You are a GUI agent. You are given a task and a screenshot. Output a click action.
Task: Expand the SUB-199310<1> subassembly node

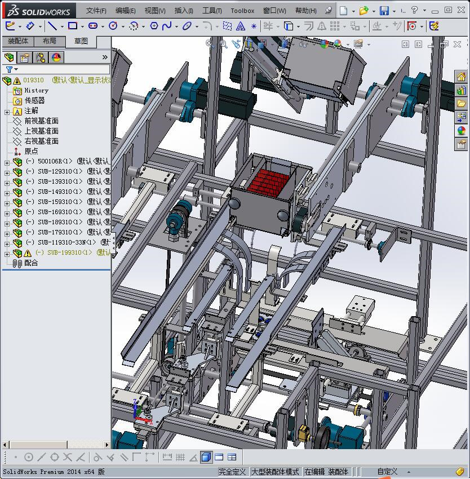[x=7, y=254]
